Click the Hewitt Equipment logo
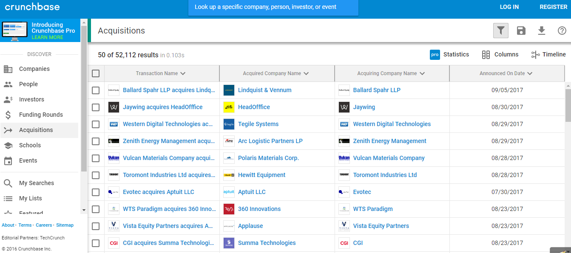This screenshot has width=571, height=253. pos(229,175)
